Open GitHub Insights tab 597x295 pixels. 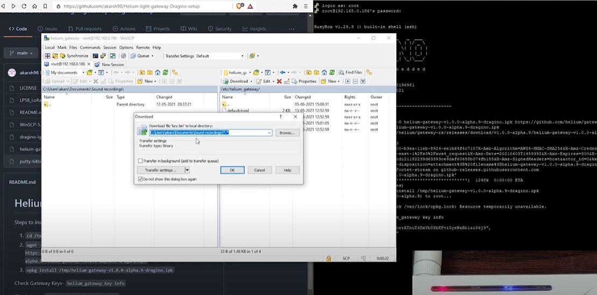(x=254, y=28)
